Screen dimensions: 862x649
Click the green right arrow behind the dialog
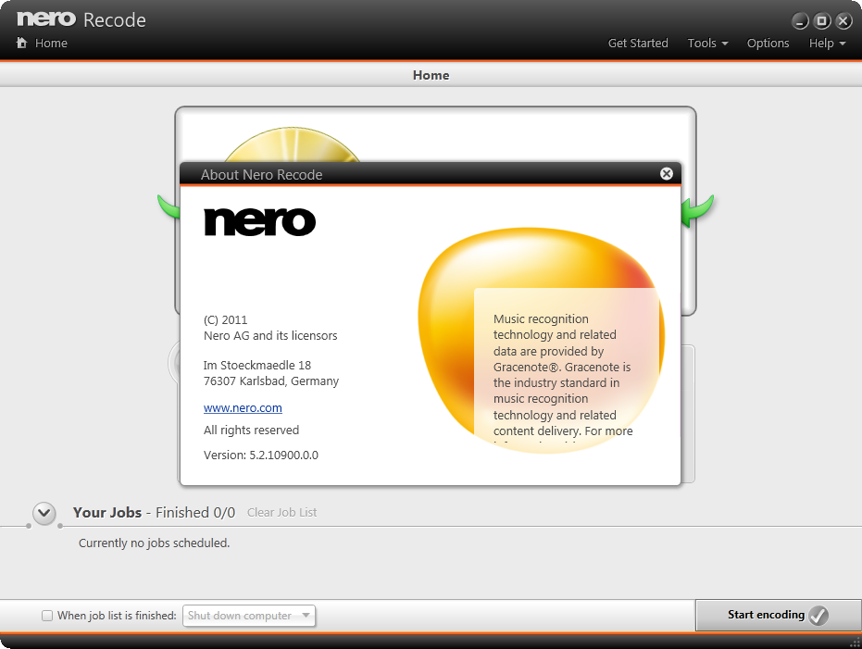coord(697,210)
